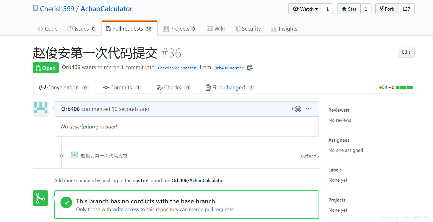Click the Cherish599:master base branch

click(177, 68)
